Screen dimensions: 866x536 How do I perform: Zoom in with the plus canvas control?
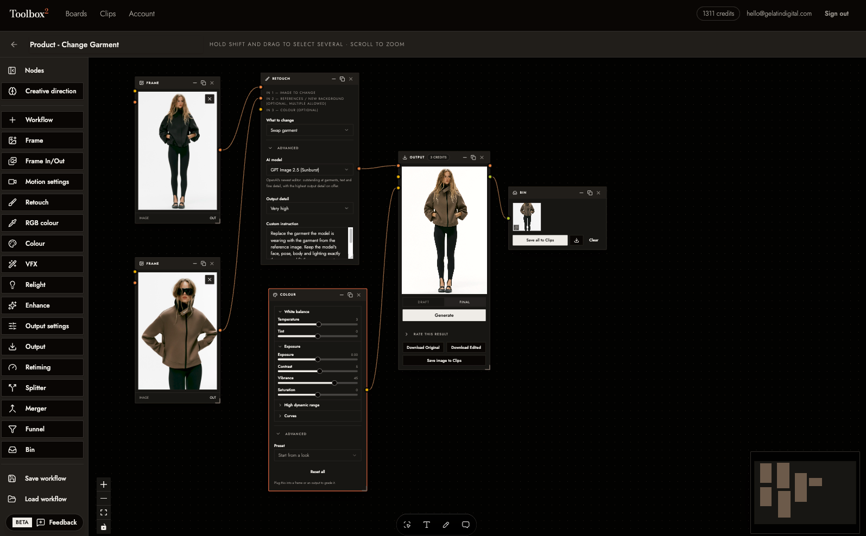[104, 484]
